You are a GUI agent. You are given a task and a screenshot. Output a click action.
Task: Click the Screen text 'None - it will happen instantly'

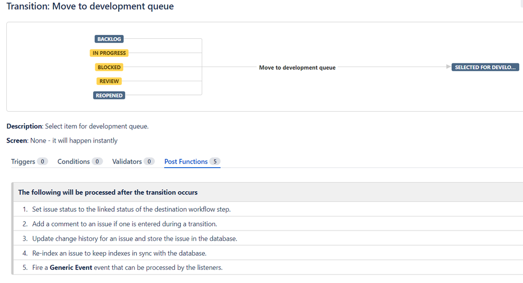click(x=74, y=140)
